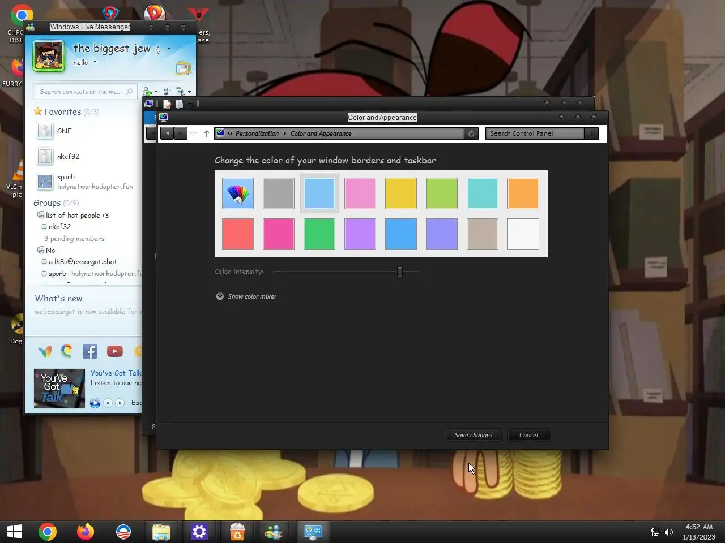725x543 pixels.
Task: Open the Settings gear on the taskbar
Action: [x=199, y=532]
